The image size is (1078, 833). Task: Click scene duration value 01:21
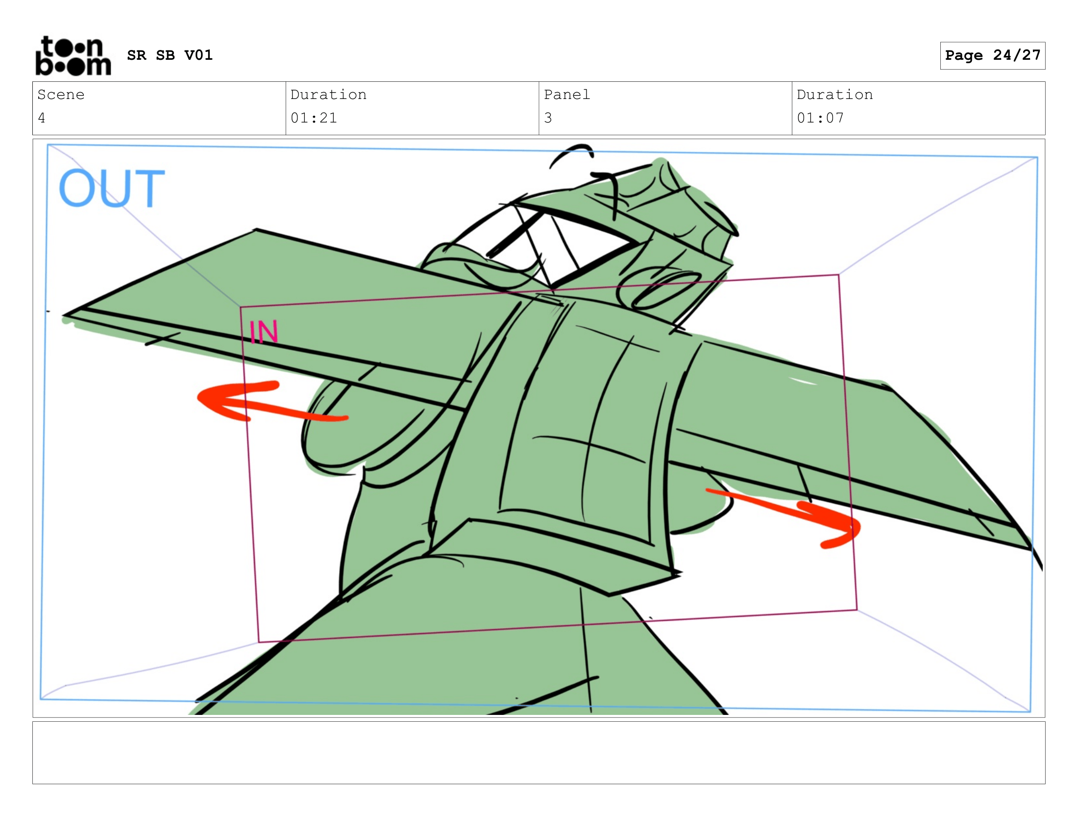coord(314,118)
